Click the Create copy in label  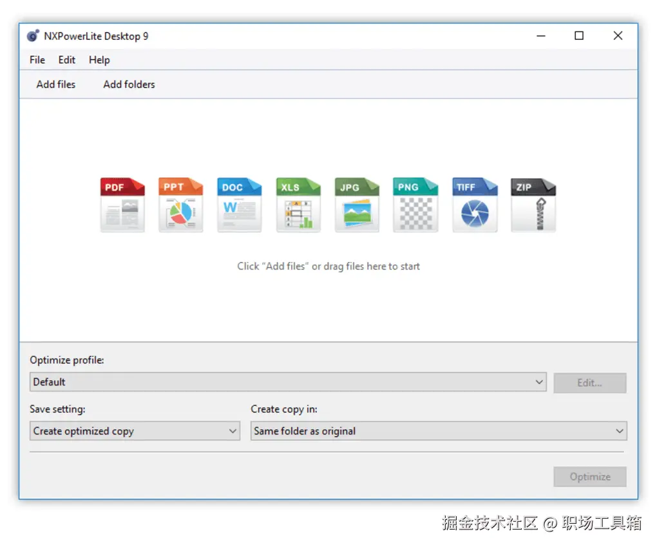pos(283,409)
